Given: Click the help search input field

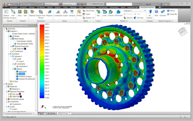Looking at the screenshot, I should tap(119, 4).
